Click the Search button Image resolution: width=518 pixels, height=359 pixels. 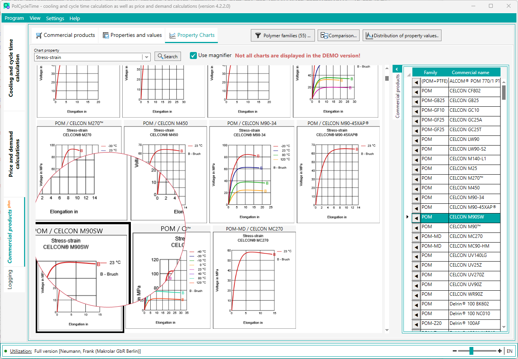point(167,56)
